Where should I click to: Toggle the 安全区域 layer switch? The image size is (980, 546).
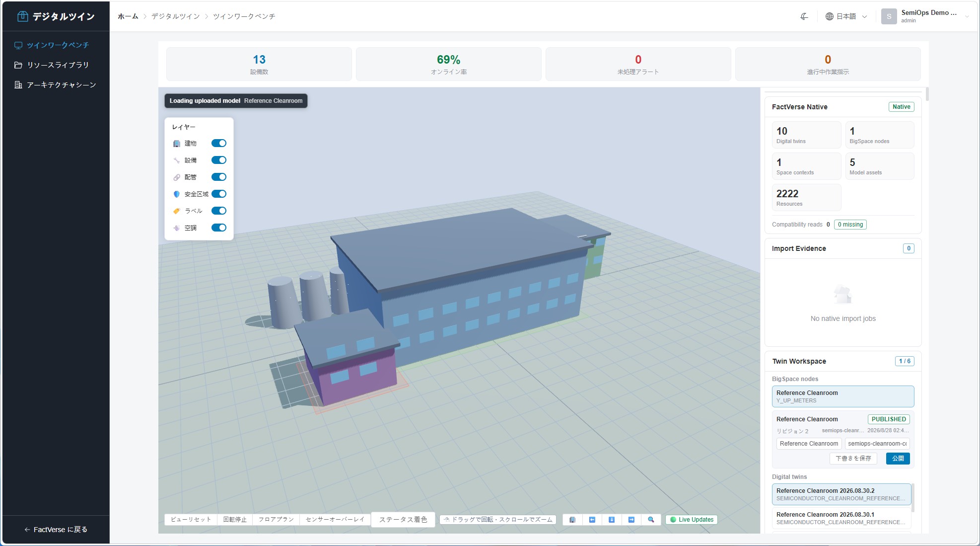click(x=219, y=194)
